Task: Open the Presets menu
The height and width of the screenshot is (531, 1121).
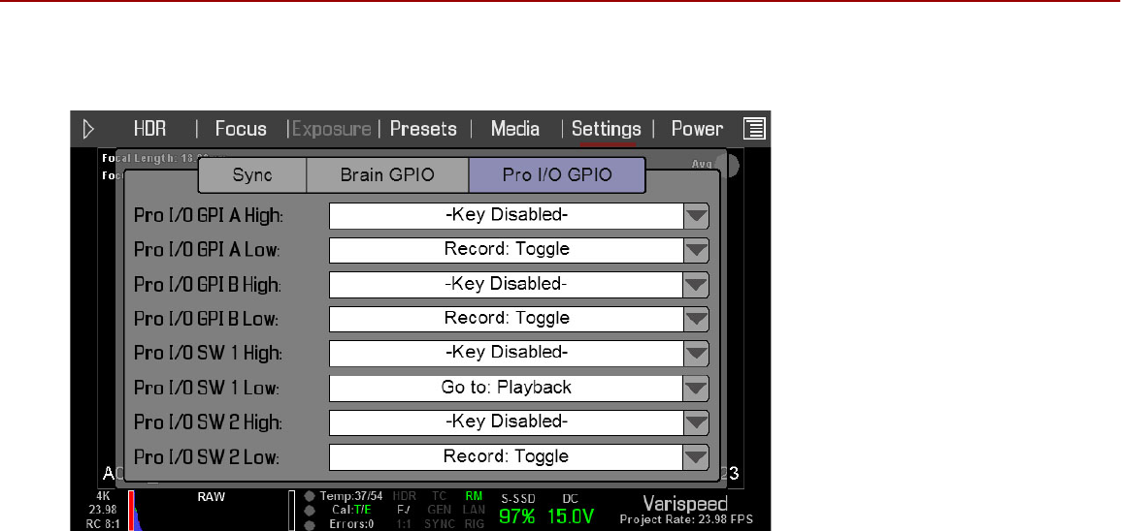Action: (x=423, y=129)
